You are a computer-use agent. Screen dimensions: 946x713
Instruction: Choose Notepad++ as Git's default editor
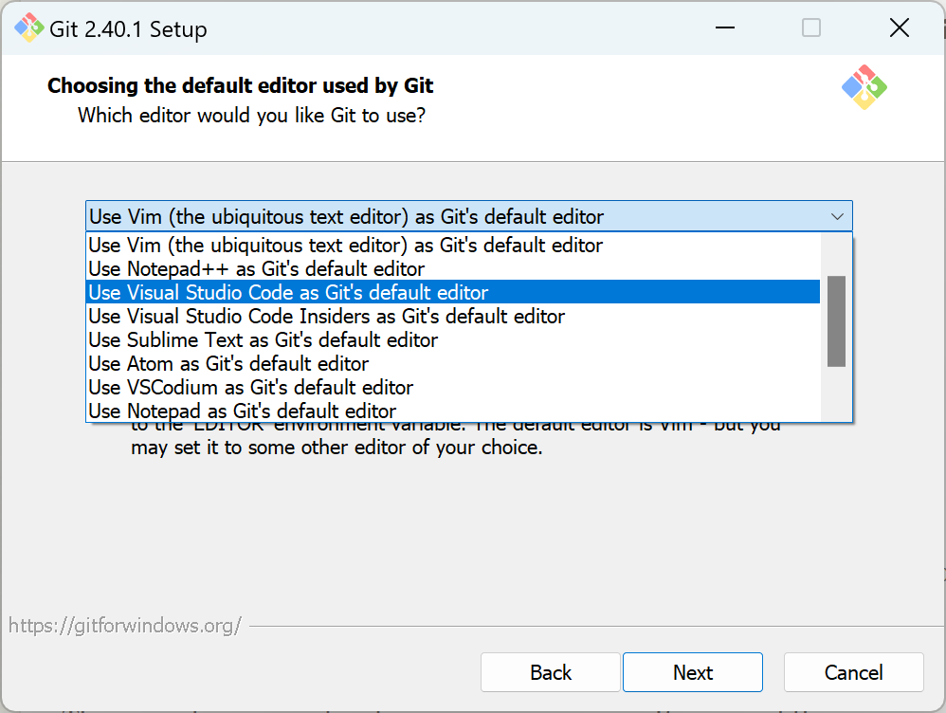453,268
